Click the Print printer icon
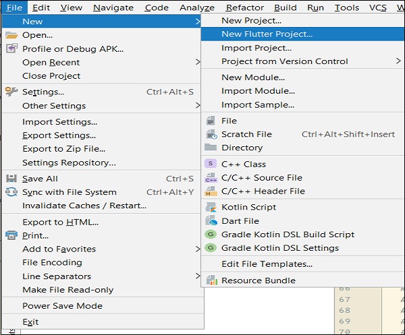The width and height of the screenshot is (405, 335). (x=11, y=235)
